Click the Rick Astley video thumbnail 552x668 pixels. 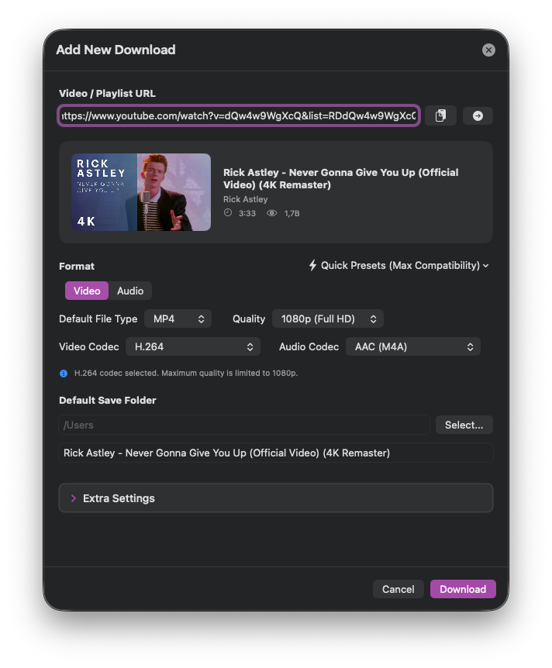[141, 192]
